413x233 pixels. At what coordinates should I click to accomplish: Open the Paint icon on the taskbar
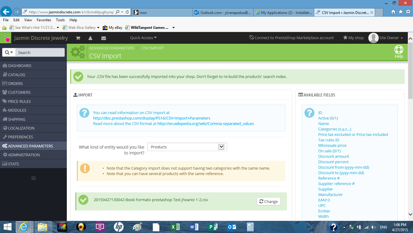(137, 227)
